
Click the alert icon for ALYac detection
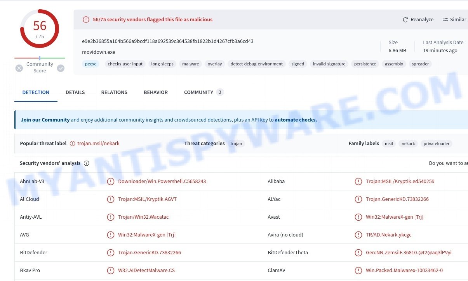click(x=358, y=199)
